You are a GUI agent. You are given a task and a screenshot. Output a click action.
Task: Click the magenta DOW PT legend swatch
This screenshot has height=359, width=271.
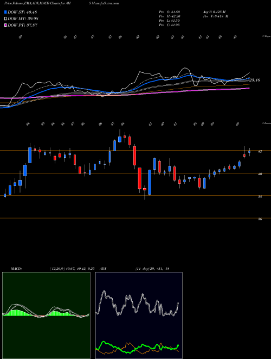point(6,25)
